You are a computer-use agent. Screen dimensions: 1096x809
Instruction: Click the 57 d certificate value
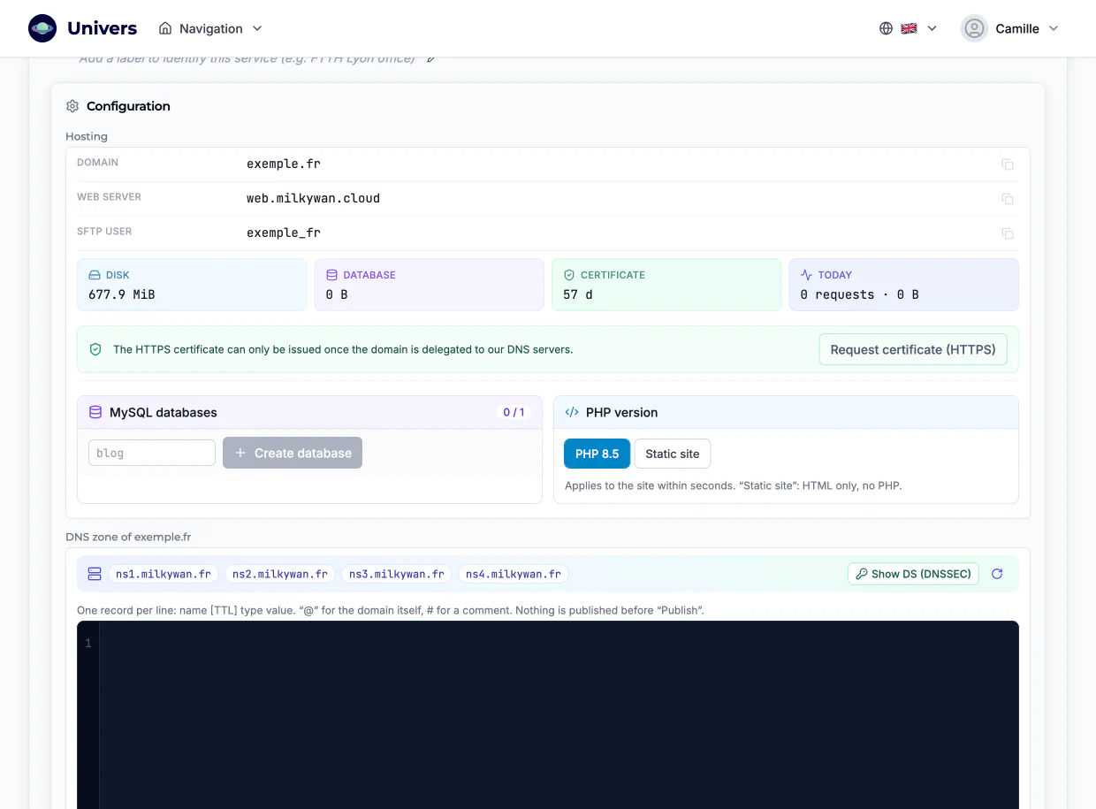click(x=578, y=294)
